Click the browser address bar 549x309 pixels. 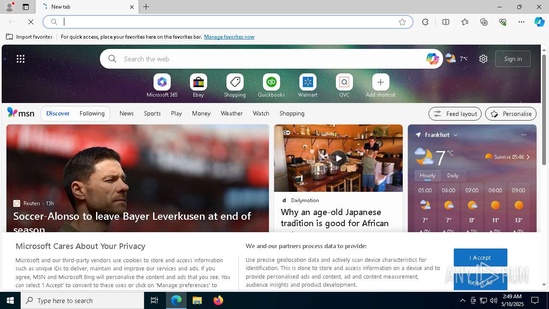[227, 22]
